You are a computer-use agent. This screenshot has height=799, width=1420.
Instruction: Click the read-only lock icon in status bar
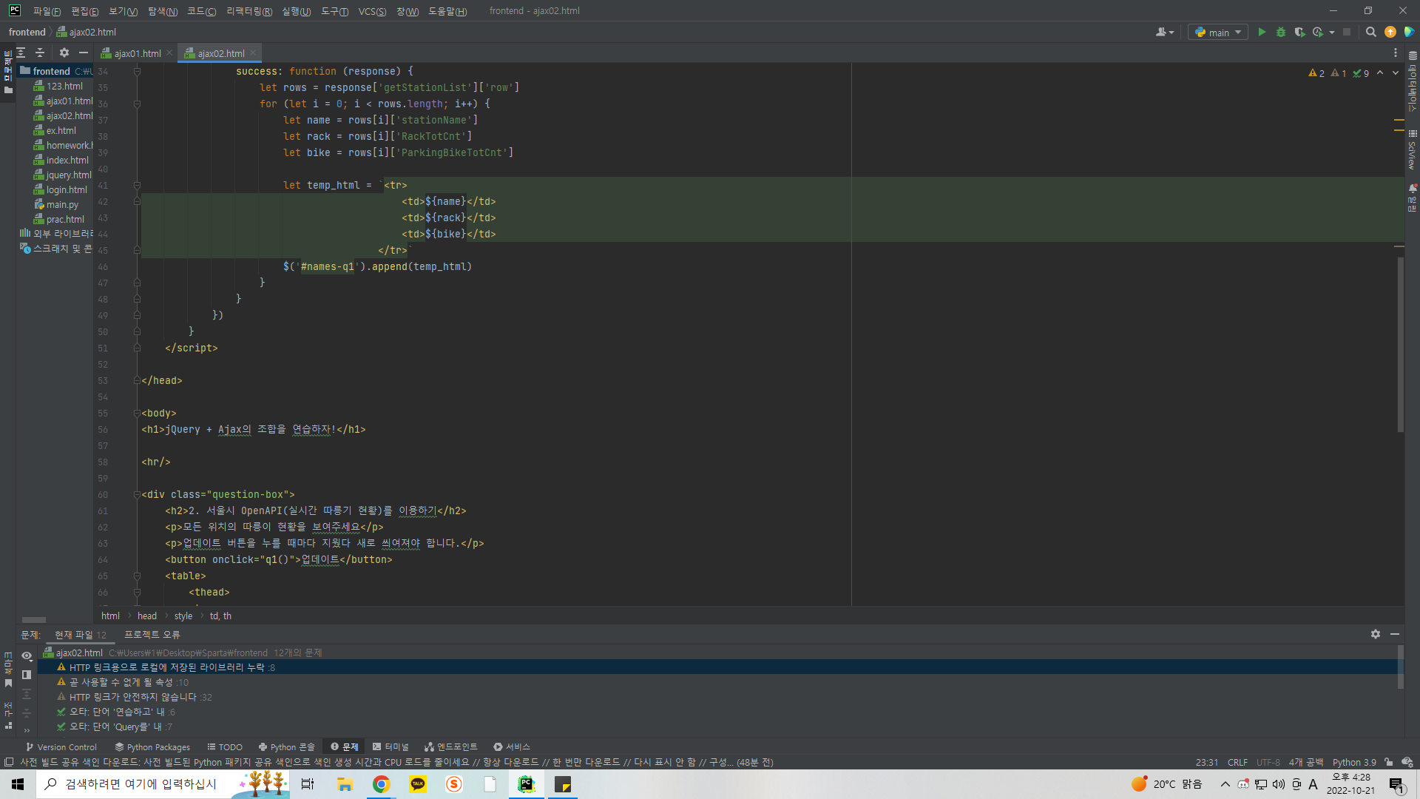pyautogui.click(x=1389, y=763)
